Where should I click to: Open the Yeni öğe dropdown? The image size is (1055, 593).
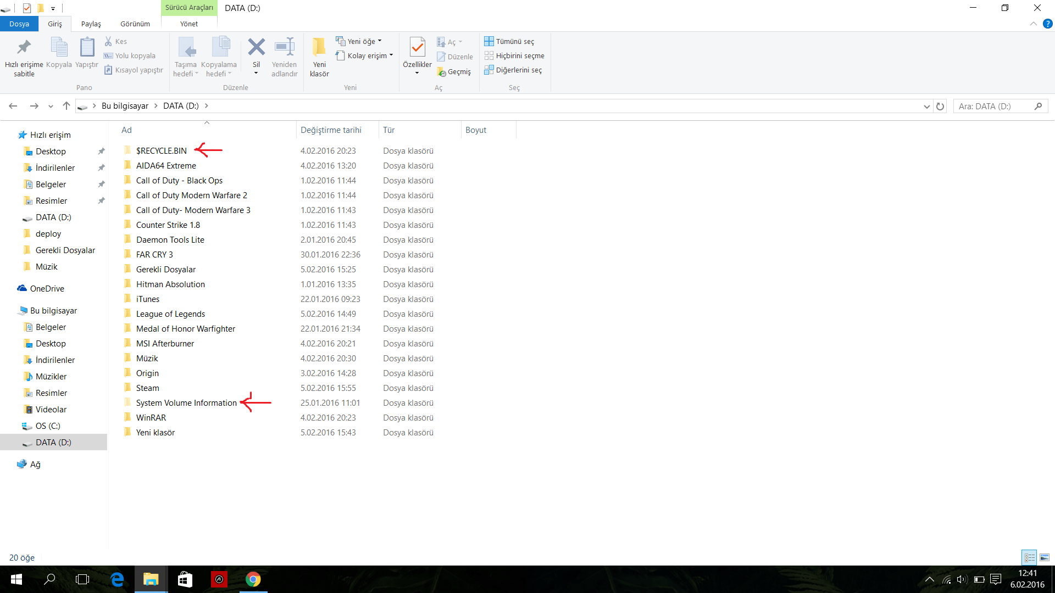click(x=359, y=41)
